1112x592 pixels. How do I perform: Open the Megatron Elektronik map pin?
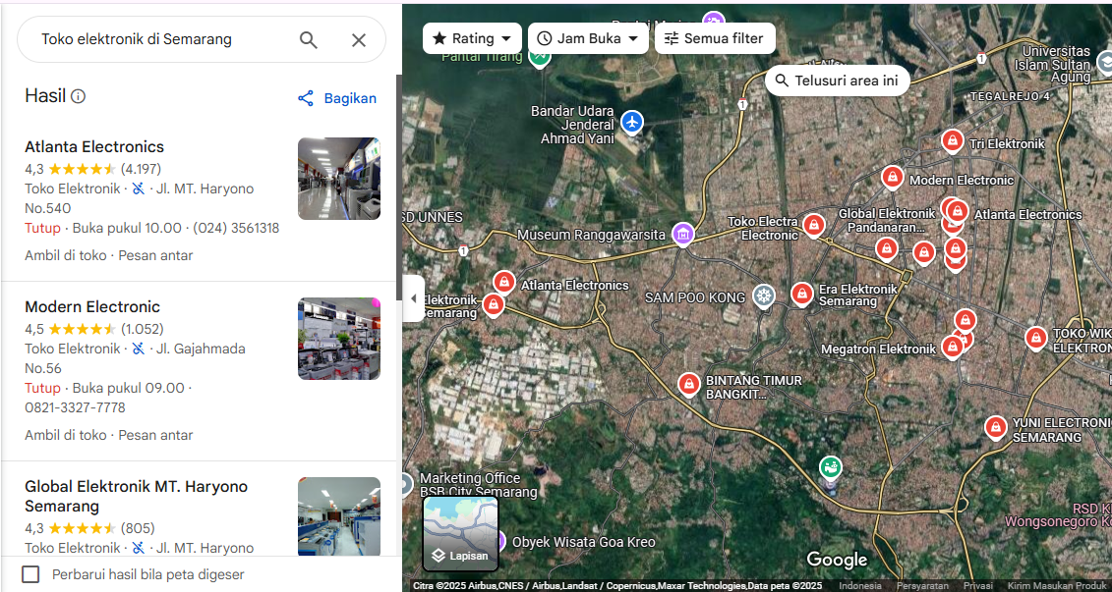click(952, 347)
